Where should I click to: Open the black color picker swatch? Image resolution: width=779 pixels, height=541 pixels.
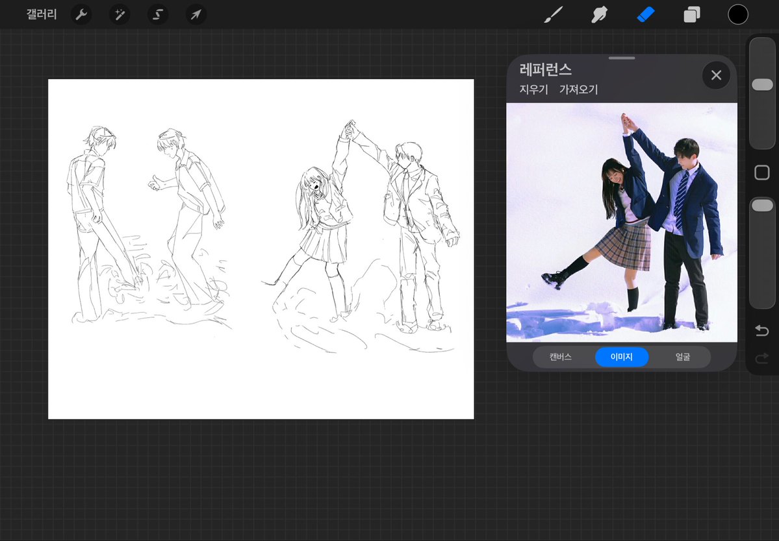click(x=738, y=14)
